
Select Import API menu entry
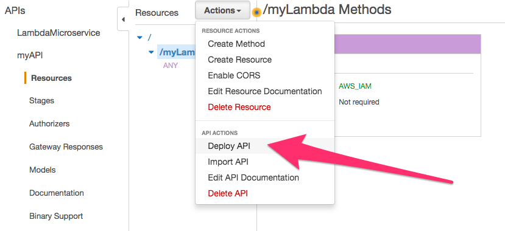tap(228, 162)
